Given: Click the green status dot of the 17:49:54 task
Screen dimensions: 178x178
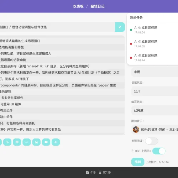Looking at the screenshot, I should 131,30.
